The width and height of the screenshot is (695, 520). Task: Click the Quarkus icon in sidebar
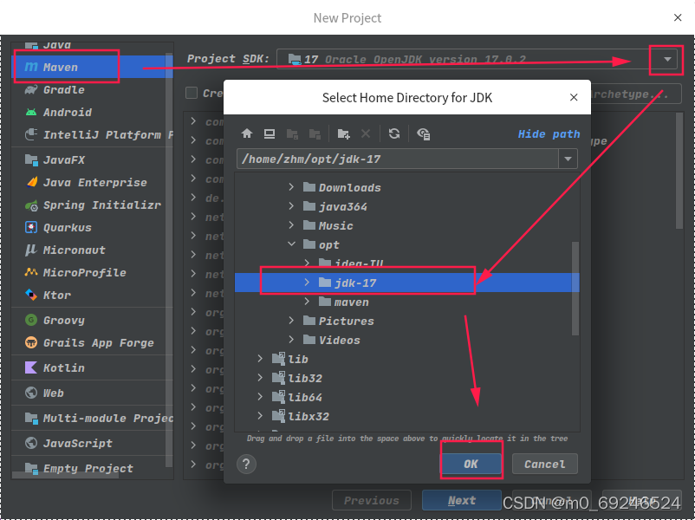pos(31,227)
